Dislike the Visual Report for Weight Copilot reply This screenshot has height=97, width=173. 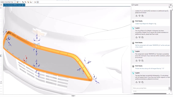pyautogui.click(x=139, y=37)
